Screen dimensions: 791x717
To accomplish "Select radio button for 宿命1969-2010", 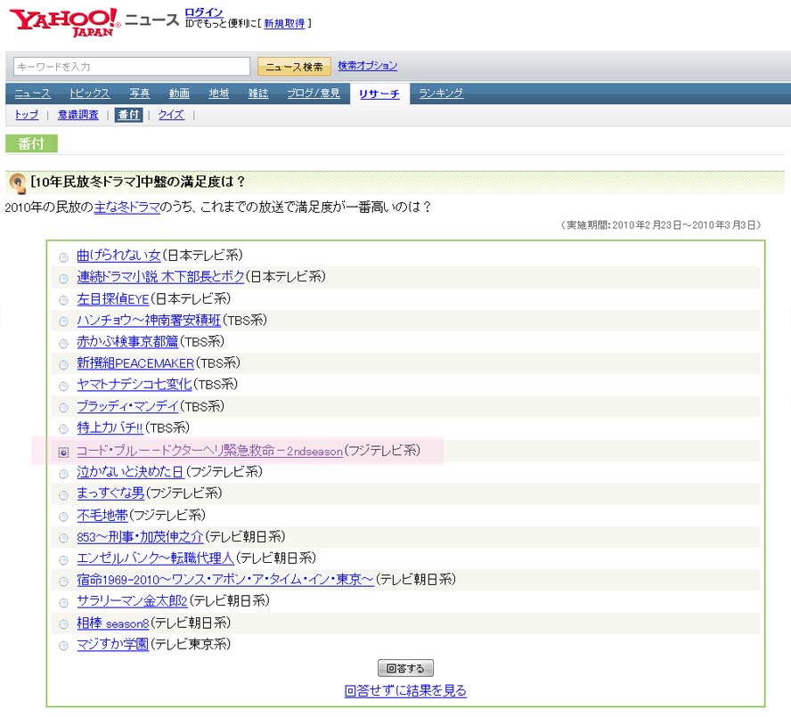I will click(x=63, y=582).
